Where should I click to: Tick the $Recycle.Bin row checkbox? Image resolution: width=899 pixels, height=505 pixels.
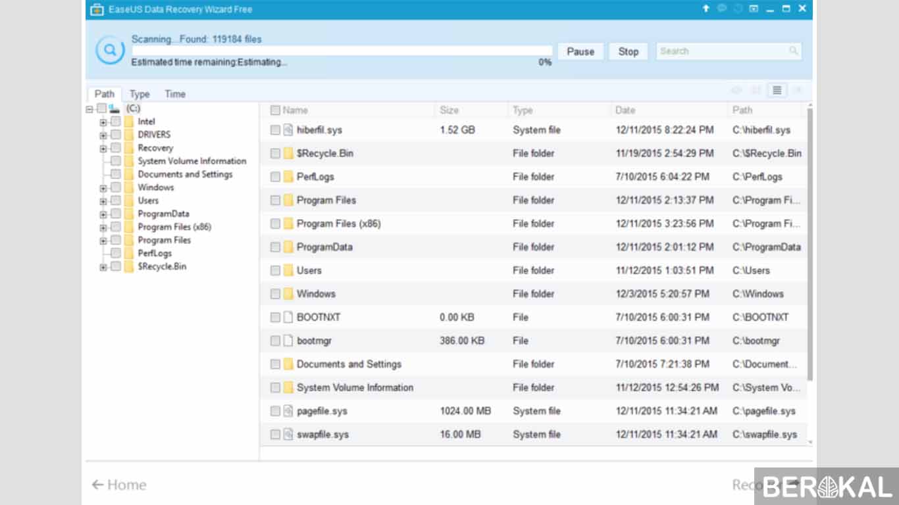coord(275,153)
